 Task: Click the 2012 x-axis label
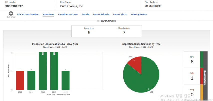pyautogui.click(x=20, y=92)
